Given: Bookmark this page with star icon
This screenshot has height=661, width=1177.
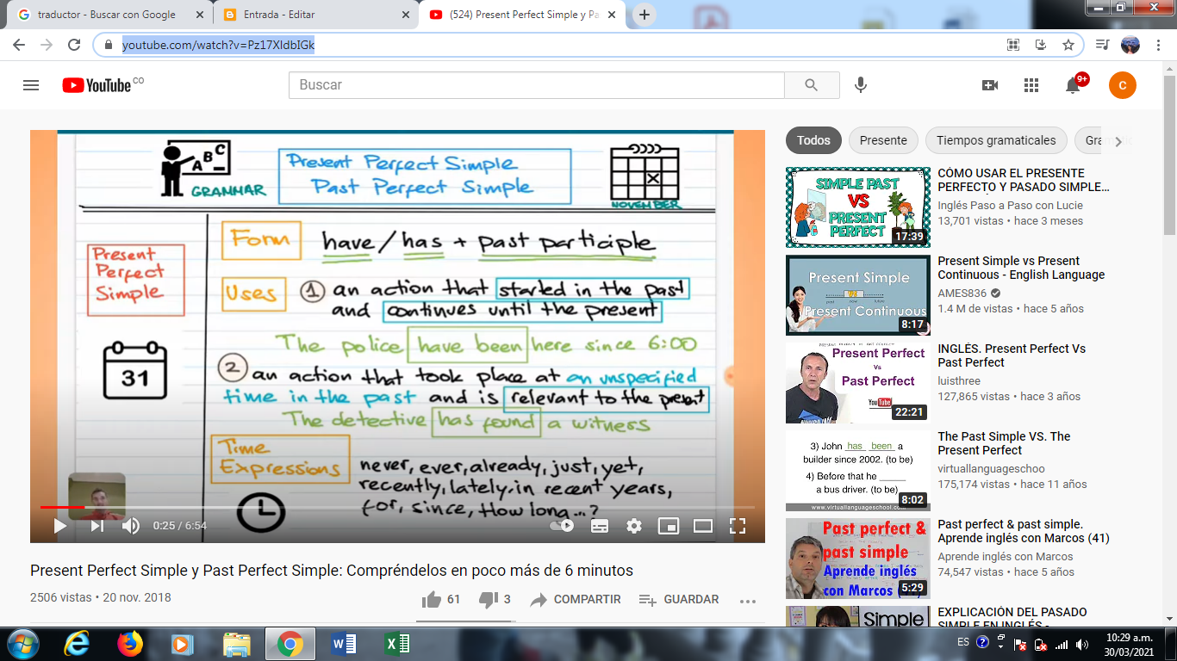Looking at the screenshot, I should pos(1068,45).
